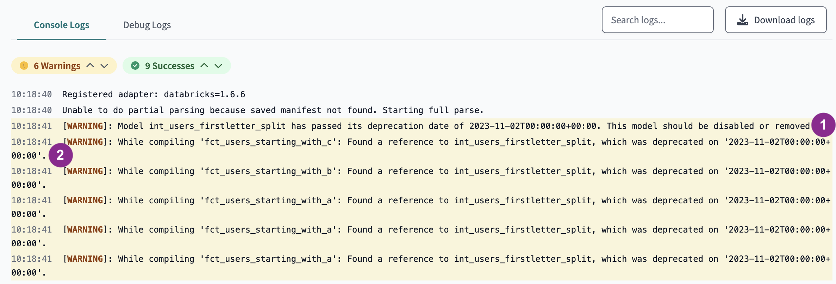The width and height of the screenshot is (836, 284).
Task: Click the green success checkmark icon
Action: point(135,66)
